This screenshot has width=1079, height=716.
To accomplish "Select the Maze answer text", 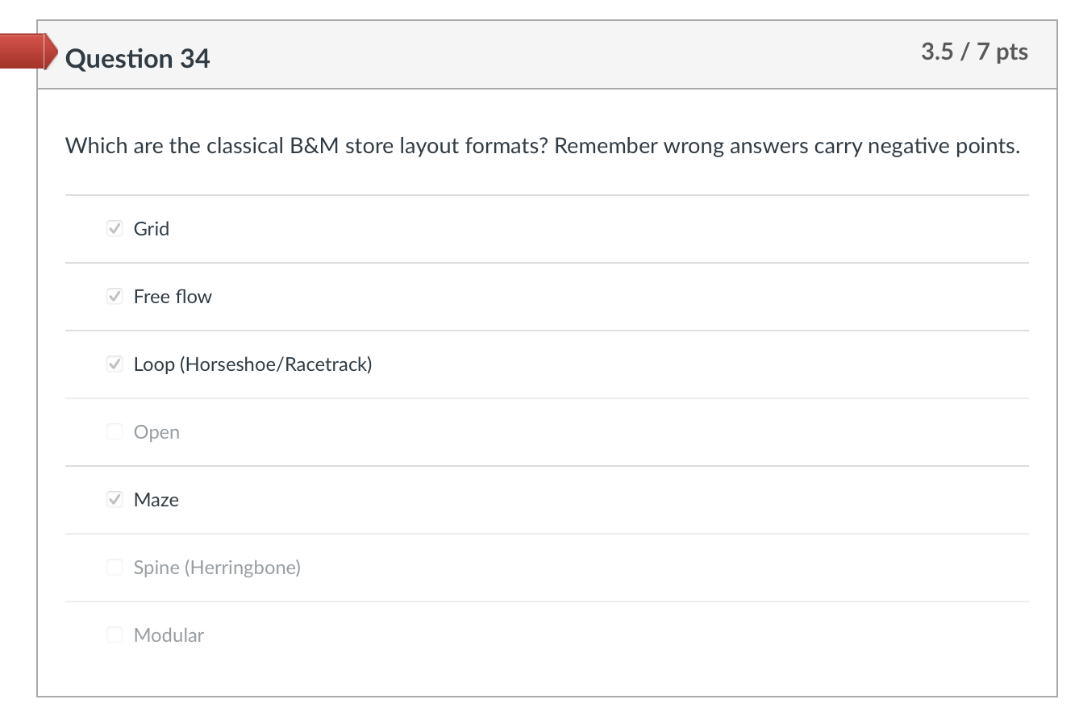I will [156, 499].
